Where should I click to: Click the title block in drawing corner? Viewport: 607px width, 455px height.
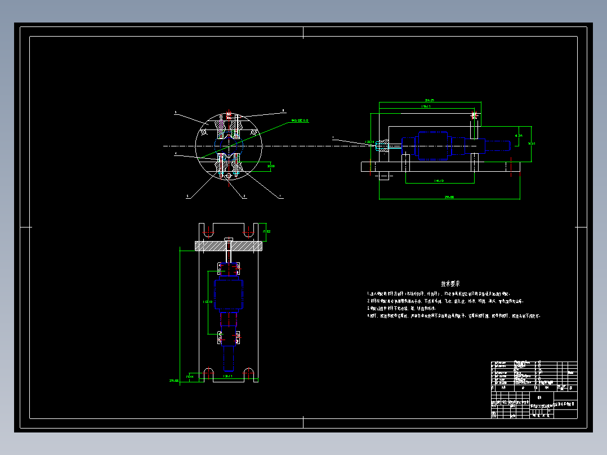(534, 405)
